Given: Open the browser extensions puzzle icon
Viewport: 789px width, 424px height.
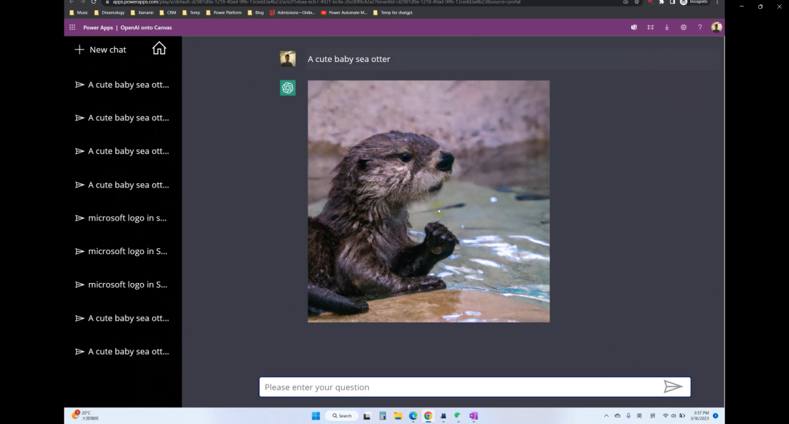Looking at the screenshot, I should (x=661, y=2).
